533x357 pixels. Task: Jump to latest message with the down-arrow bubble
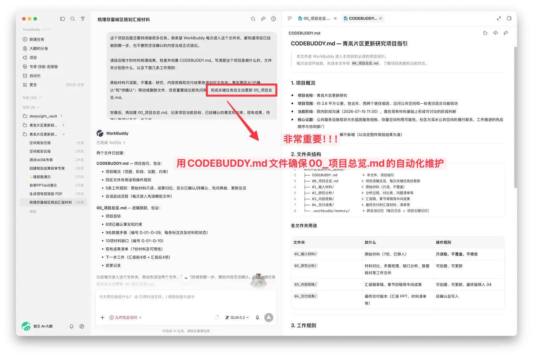tap(186, 278)
